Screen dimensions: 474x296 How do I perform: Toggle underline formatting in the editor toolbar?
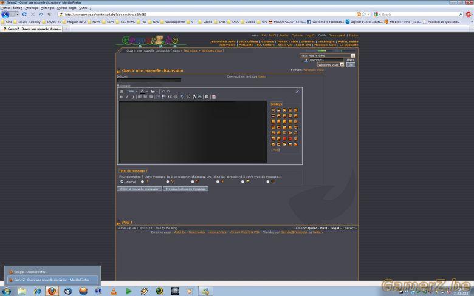tap(132, 97)
